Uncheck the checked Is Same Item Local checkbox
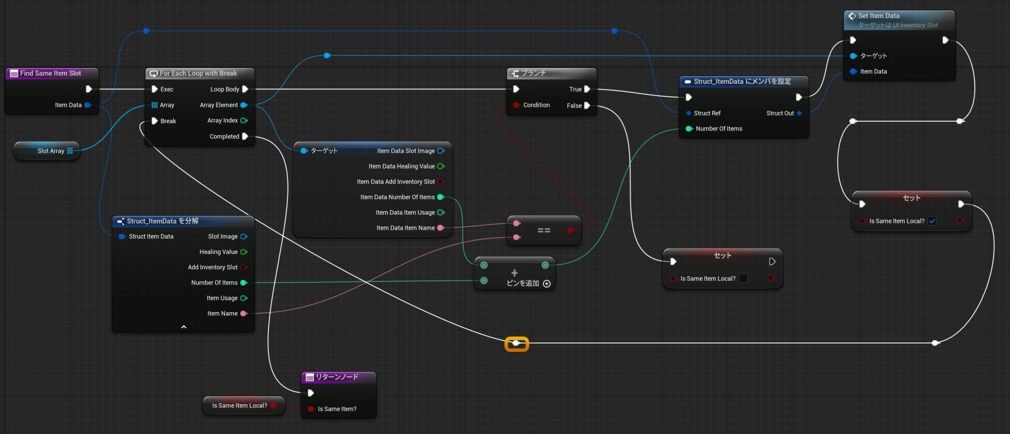 tap(932, 221)
